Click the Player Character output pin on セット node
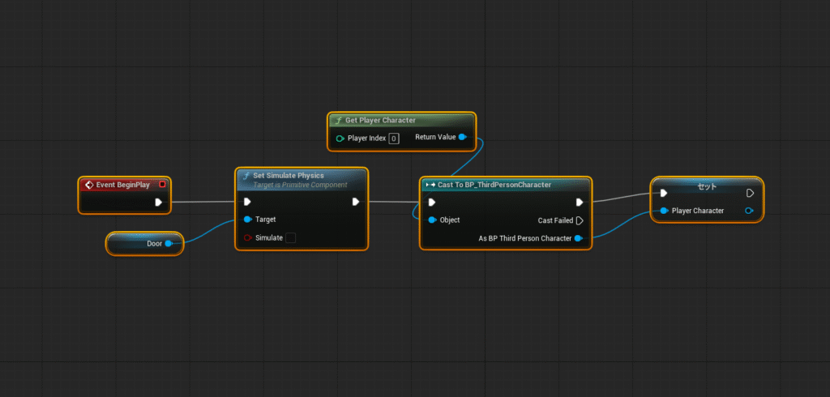The width and height of the screenshot is (830, 397). (x=749, y=211)
